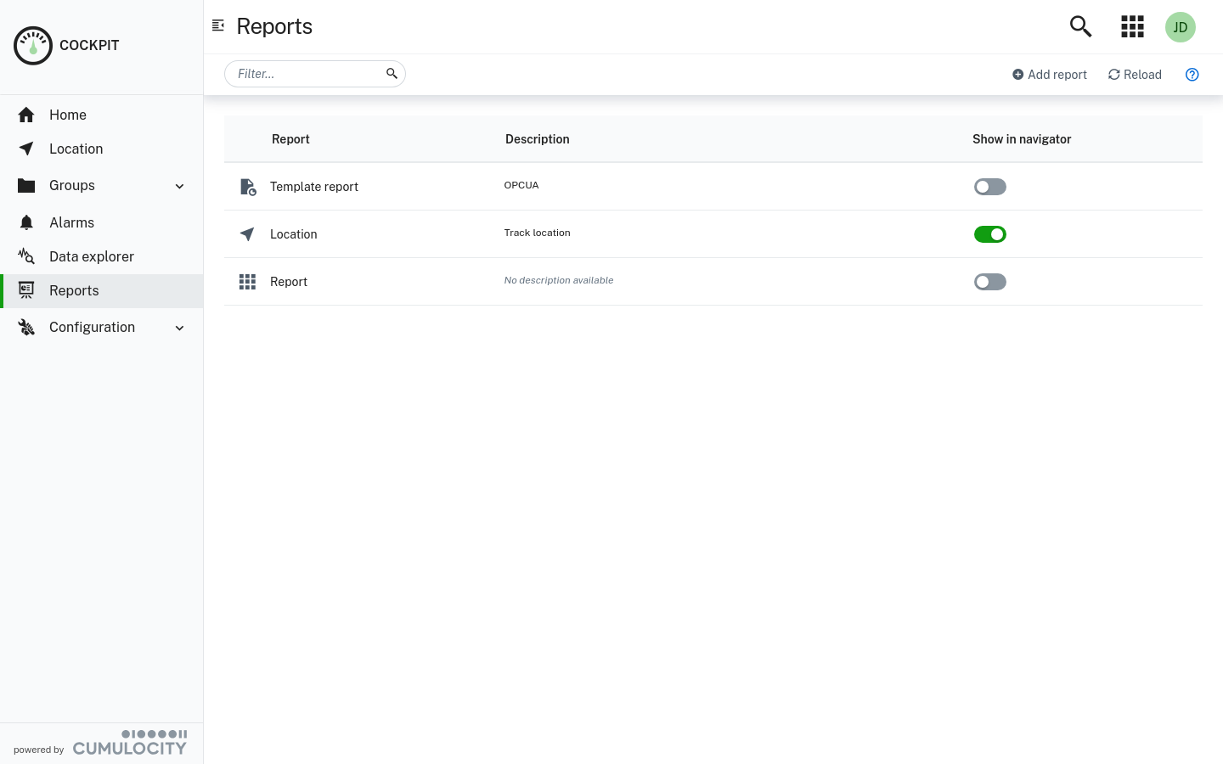Screen dimensions: 1223x764
Task: Click the Add report button
Action: tap(1050, 75)
